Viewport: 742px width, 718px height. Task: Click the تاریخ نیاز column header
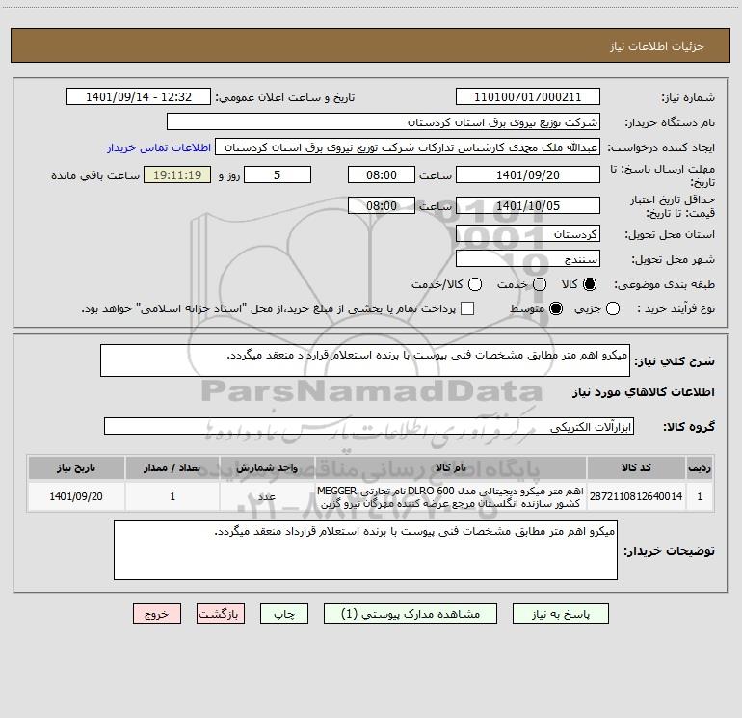pyautogui.click(x=76, y=467)
